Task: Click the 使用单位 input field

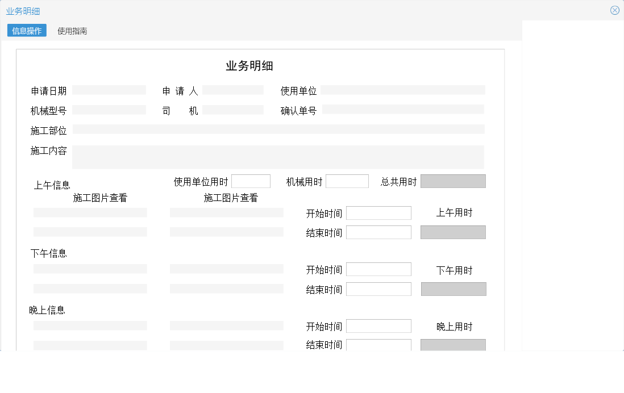Action: pyautogui.click(x=403, y=90)
